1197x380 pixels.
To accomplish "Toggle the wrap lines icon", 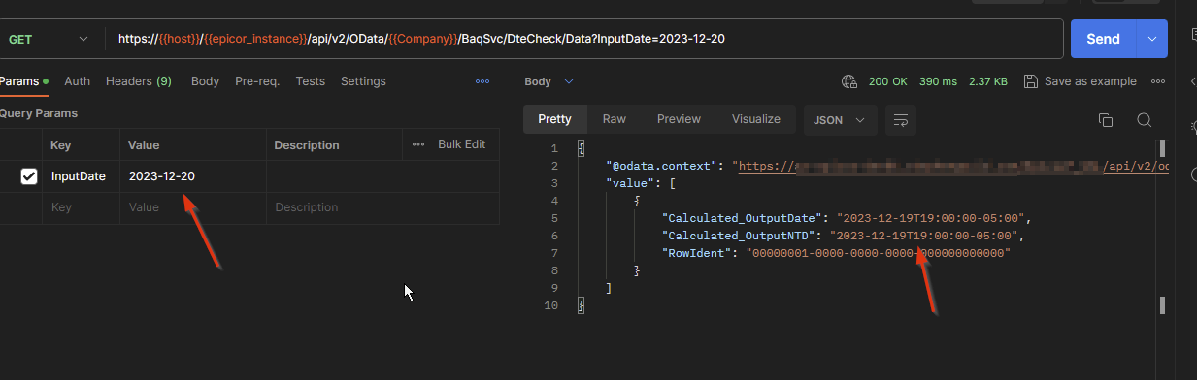I will click(x=901, y=120).
